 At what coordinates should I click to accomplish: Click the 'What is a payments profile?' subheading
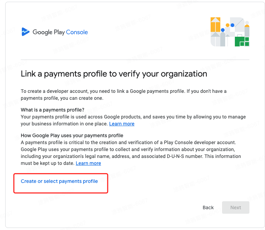pos(52,110)
